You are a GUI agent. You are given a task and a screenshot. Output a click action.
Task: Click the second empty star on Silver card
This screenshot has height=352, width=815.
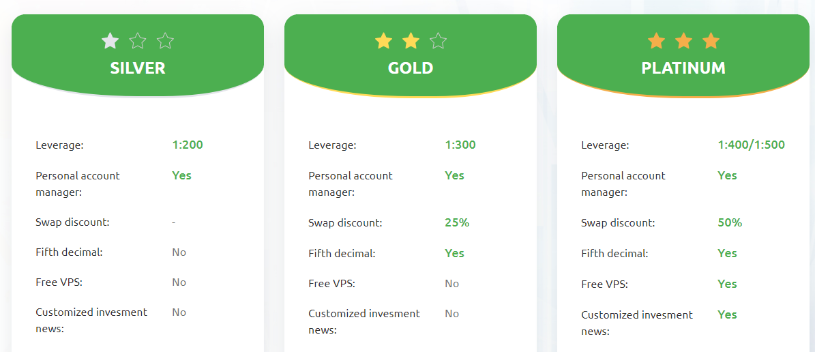click(x=138, y=40)
